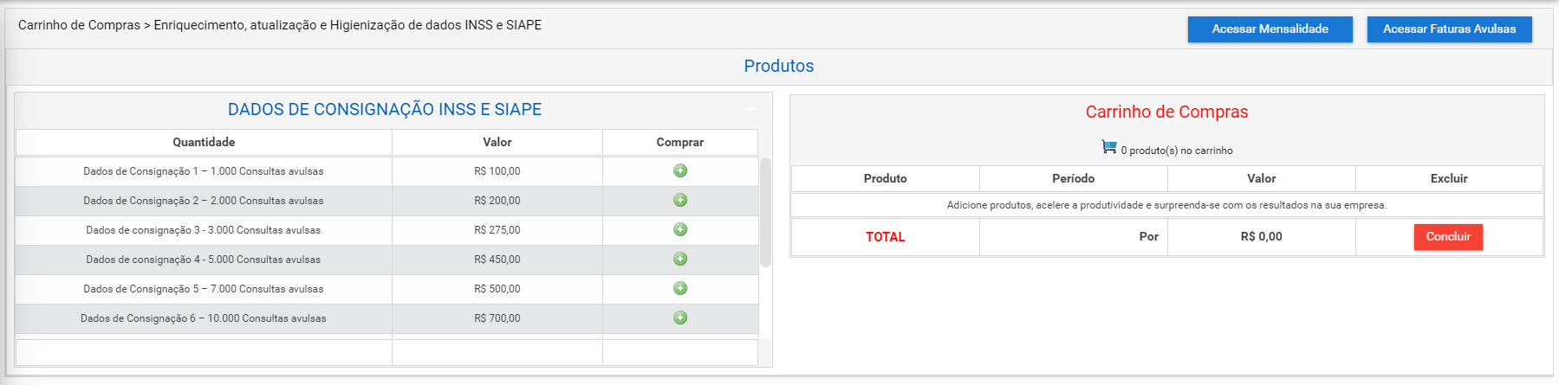Viewport: 1559px width, 385px height.
Task: Select the Produtos section heading
Action: click(779, 66)
